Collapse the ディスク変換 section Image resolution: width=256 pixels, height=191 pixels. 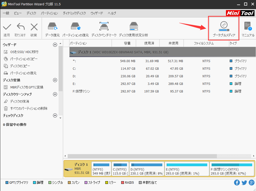pos(55,80)
